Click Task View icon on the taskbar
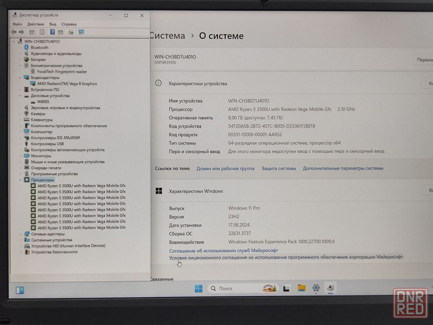 [286, 289]
